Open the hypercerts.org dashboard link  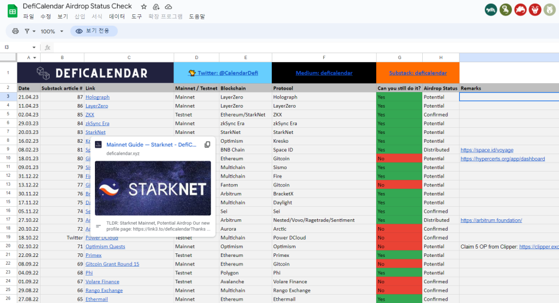[x=503, y=159]
